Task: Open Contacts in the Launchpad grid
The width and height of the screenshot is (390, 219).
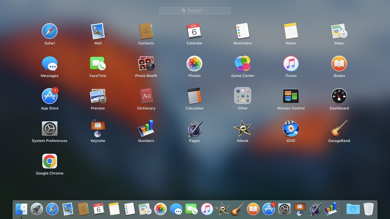Action: (x=146, y=31)
